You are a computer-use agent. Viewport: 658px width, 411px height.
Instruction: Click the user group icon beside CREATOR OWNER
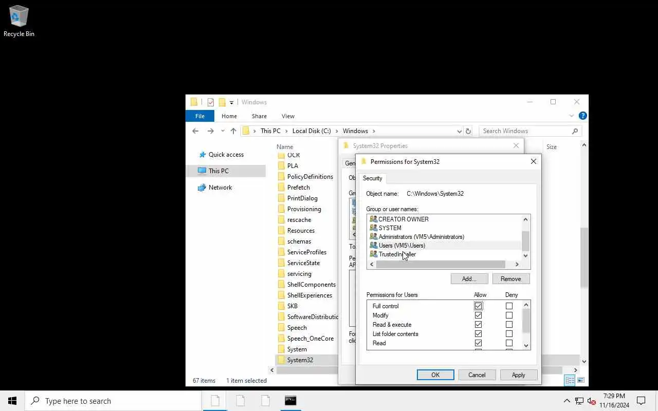373,219
